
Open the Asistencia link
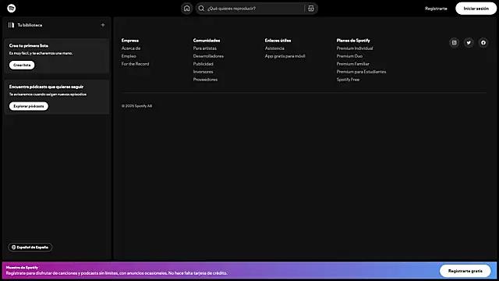point(274,48)
